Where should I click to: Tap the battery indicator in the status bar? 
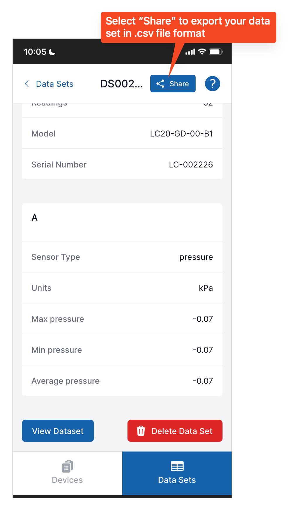coord(216,52)
